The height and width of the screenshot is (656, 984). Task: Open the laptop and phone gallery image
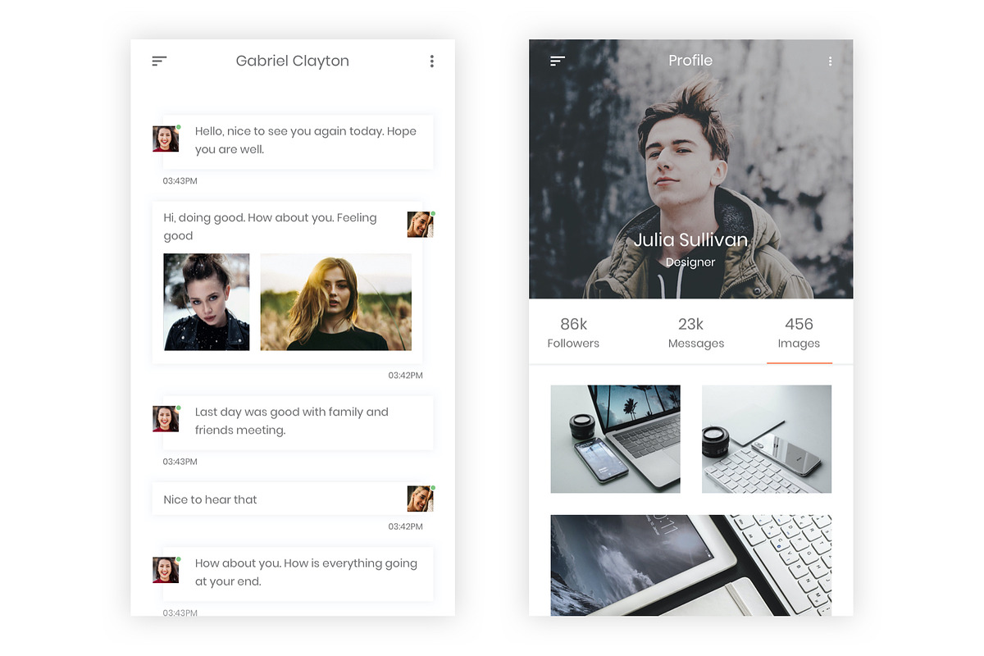[x=615, y=439]
